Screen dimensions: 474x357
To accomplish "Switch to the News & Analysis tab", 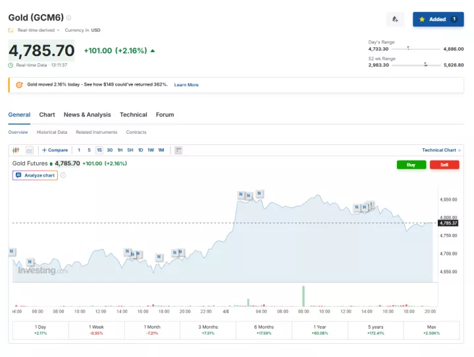I will click(x=87, y=115).
